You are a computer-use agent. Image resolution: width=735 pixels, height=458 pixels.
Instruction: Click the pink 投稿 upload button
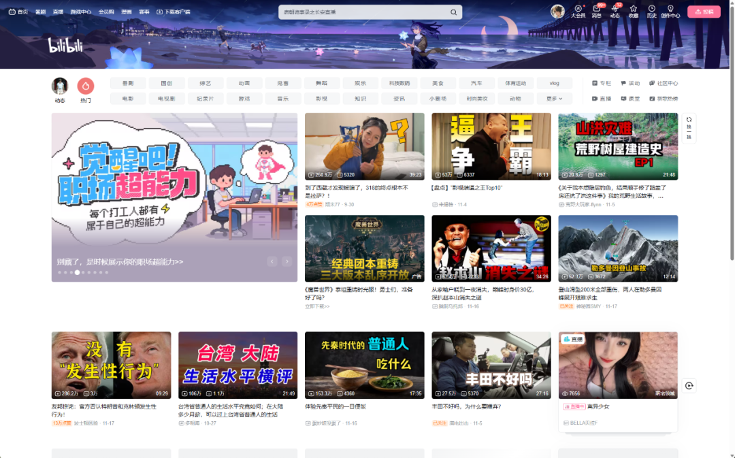point(704,12)
